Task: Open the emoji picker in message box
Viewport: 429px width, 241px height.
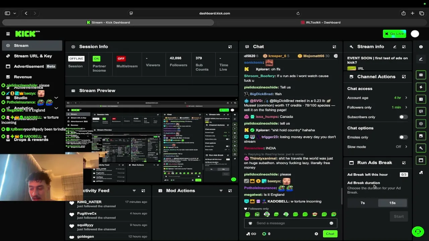Action: 331,223
